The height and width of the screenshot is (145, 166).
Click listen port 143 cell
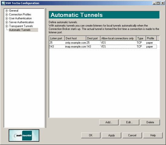52,47
